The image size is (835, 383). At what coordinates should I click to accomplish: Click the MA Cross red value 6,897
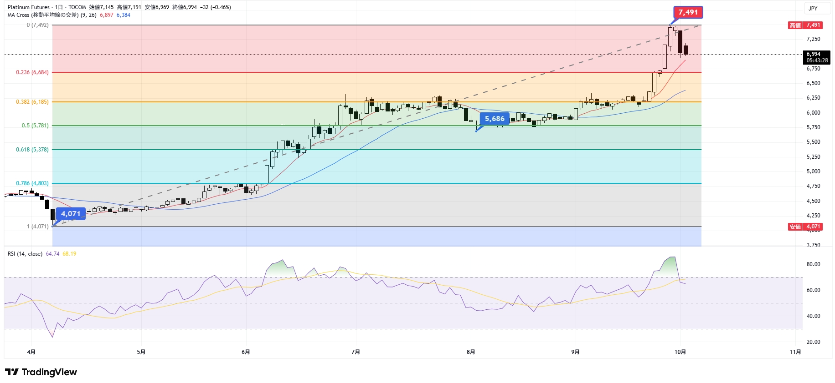[x=107, y=15]
